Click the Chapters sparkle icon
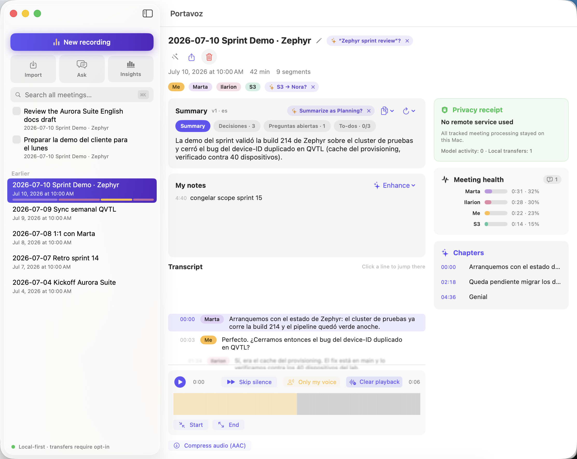Viewport: 577px width, 459px height. tap(445, 253)
